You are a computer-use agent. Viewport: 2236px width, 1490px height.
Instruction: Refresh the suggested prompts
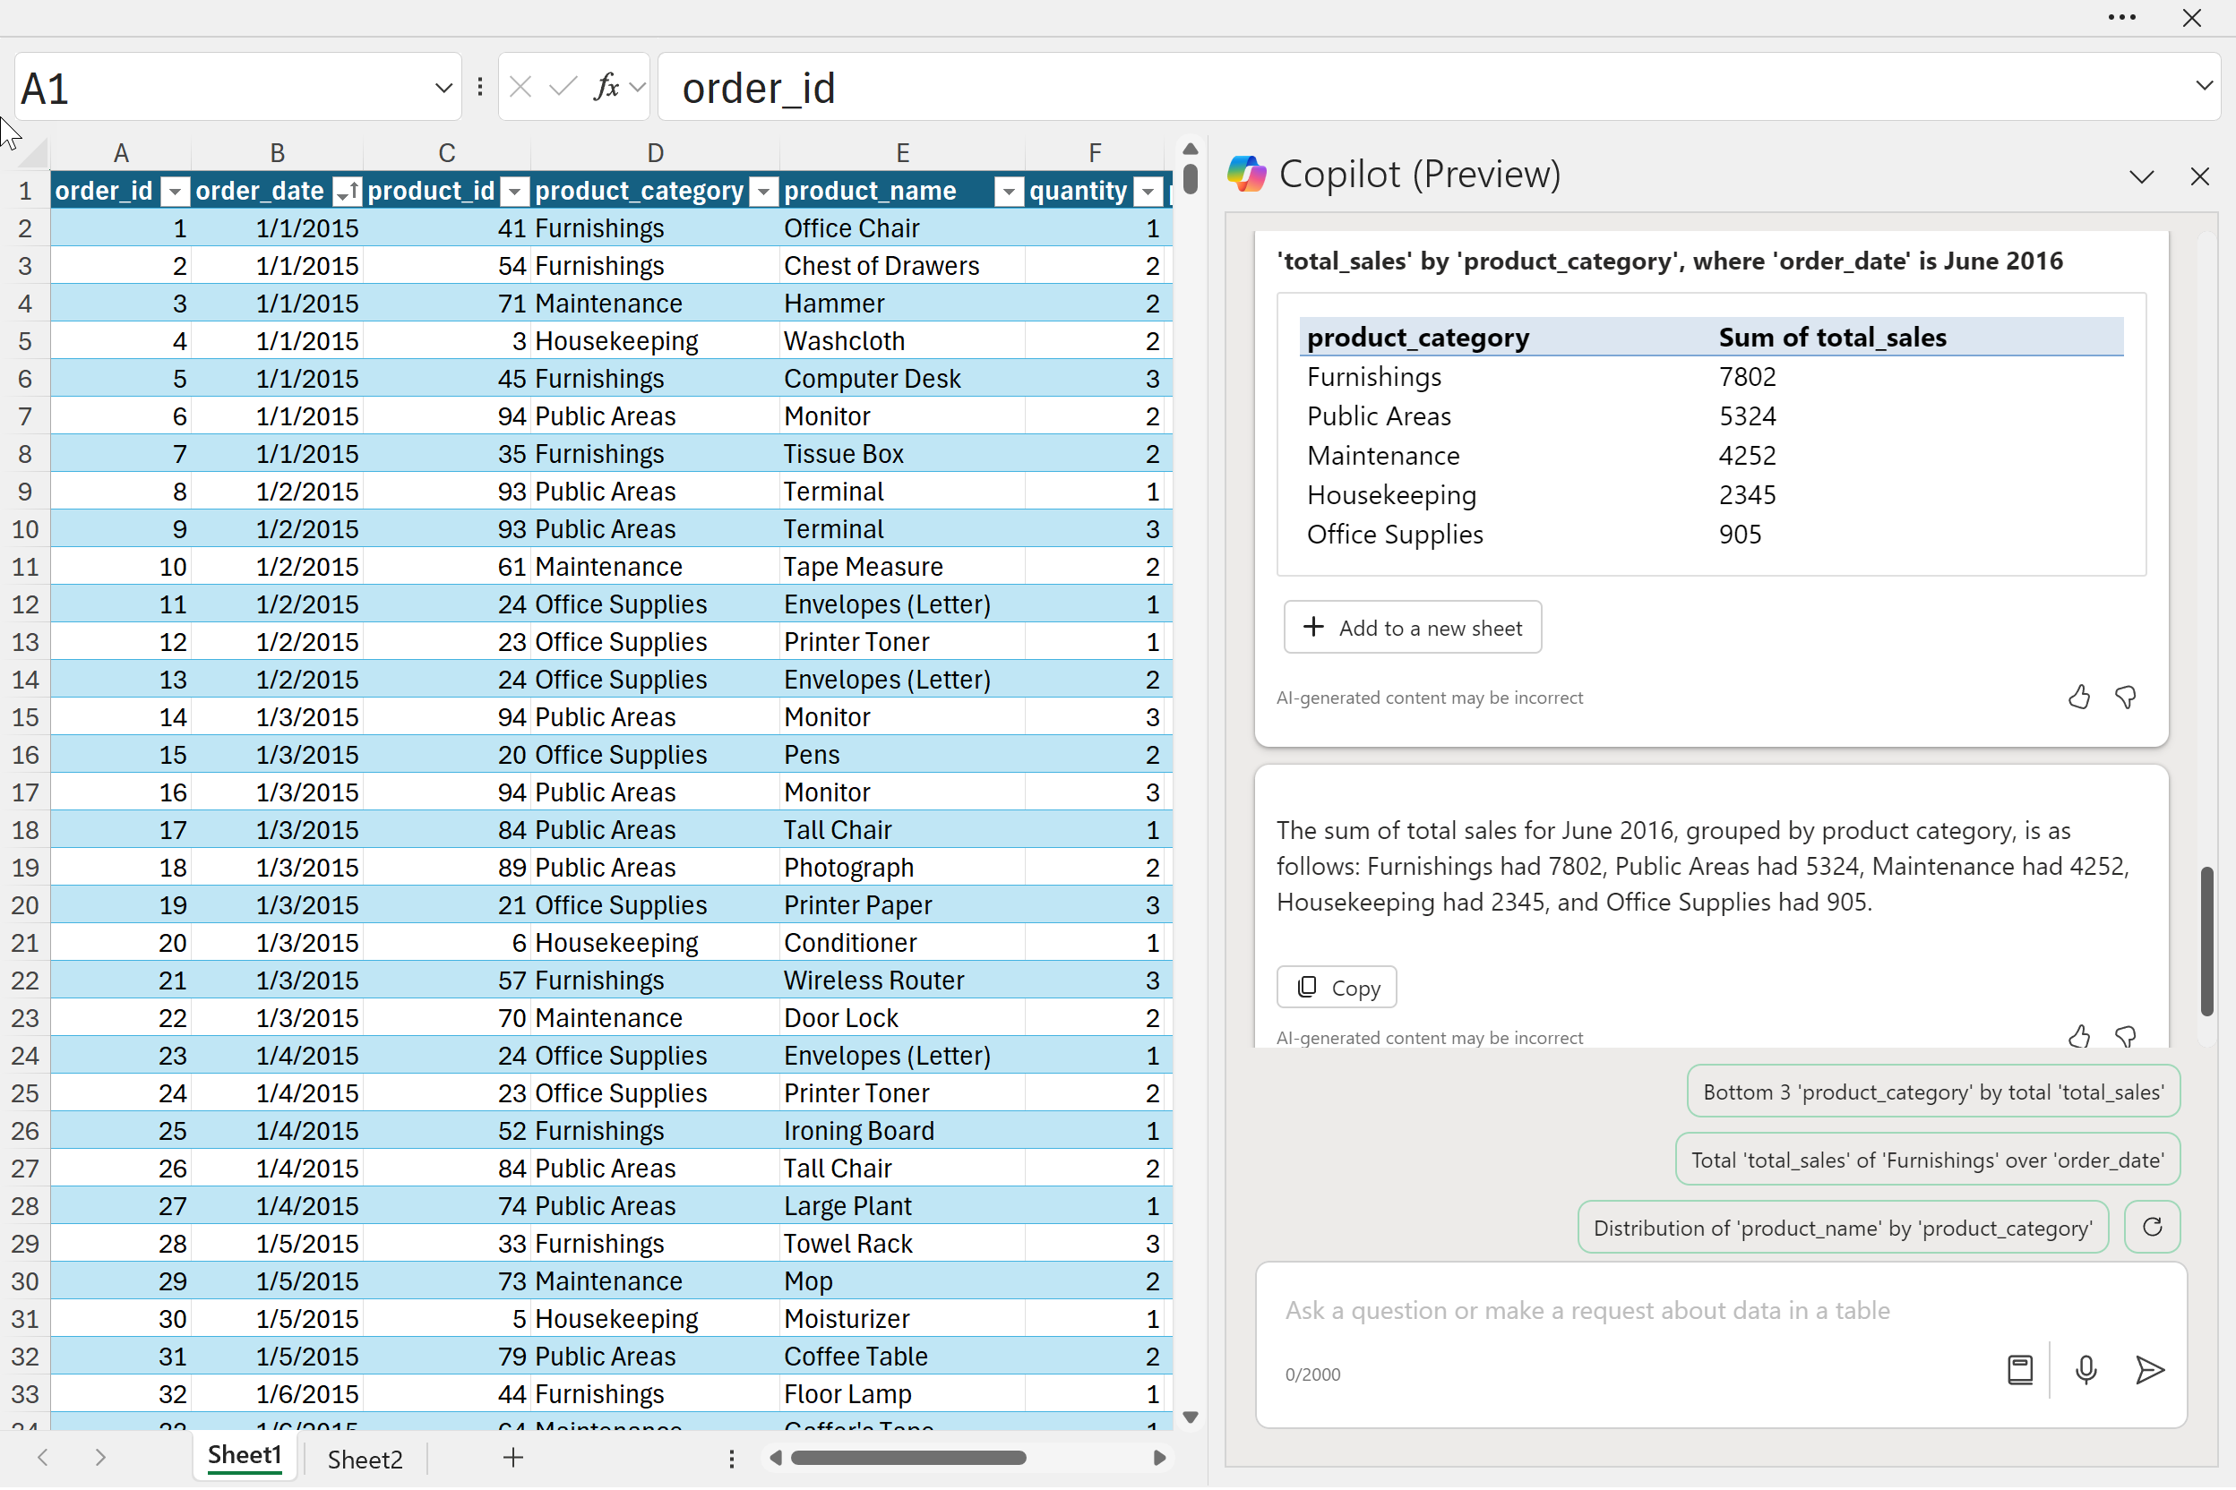(x=2153, y=1228)
